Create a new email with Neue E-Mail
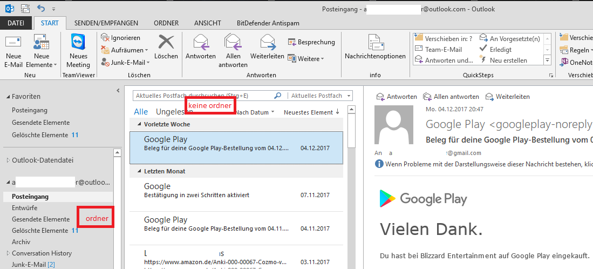The image size is (593, 269). (13, 50)
